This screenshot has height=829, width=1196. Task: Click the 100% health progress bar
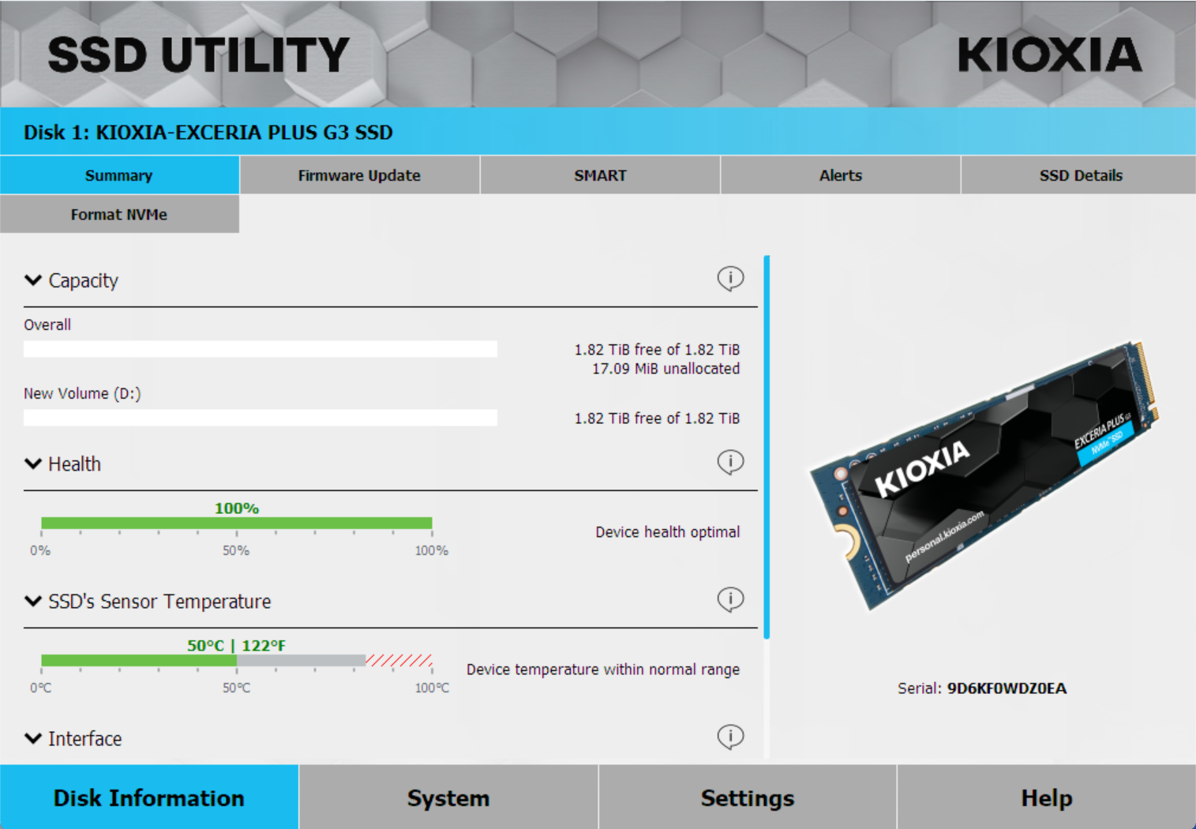pyautogui.click(x=236, y=523)
